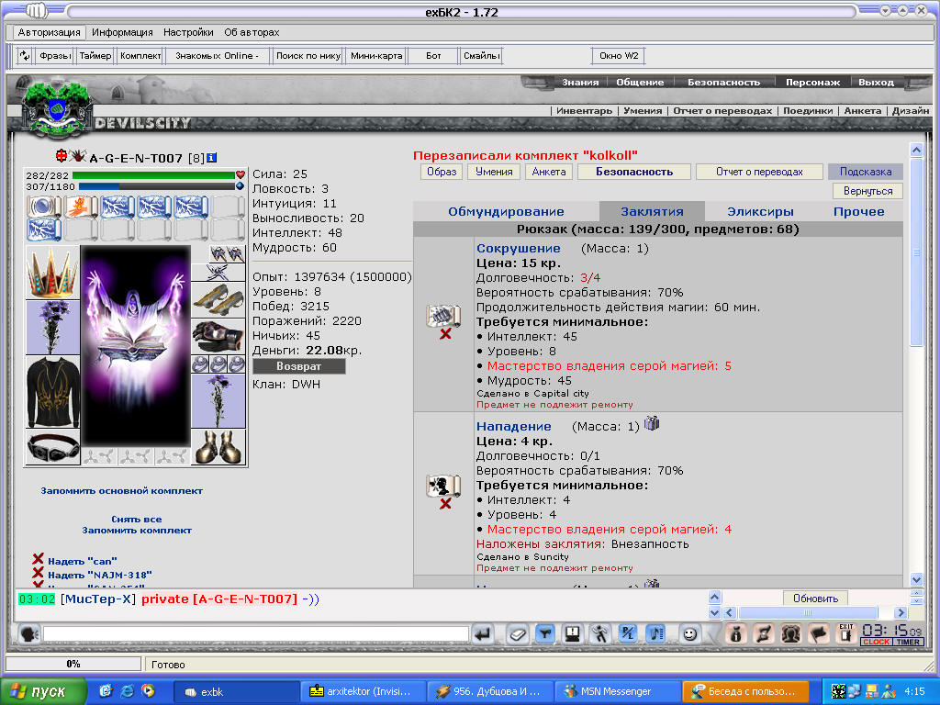The height and width of the screenshot is (705, 940).
Task: Click the golden bracers item
Action: [218, 300]
